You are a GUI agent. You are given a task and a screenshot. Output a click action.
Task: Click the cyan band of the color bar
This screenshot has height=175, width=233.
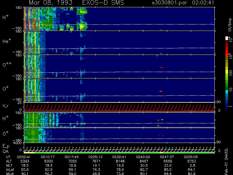227,92
